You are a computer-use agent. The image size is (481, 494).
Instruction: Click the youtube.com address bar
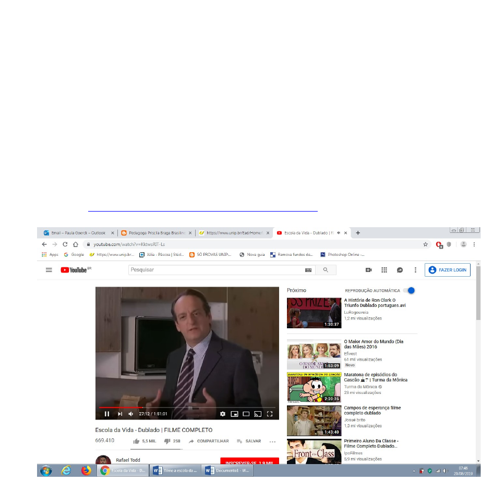point(252,244)
